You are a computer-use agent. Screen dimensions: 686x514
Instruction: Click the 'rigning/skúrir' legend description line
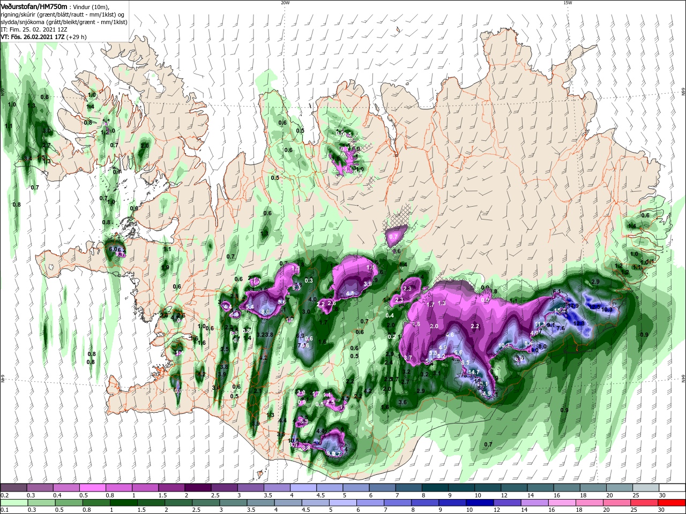click(63, 14)
